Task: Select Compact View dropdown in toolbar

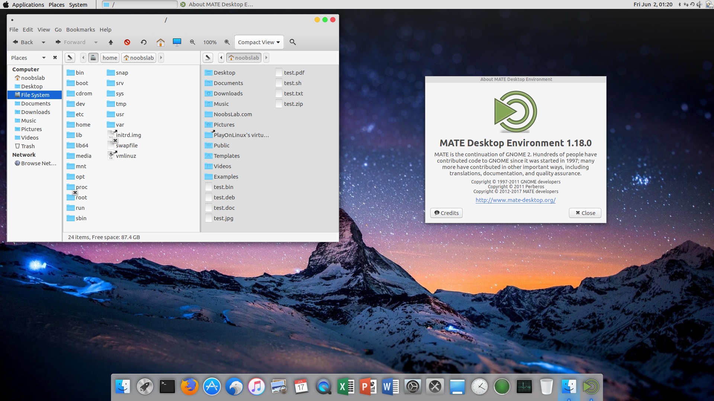Action: pos(259,42)
